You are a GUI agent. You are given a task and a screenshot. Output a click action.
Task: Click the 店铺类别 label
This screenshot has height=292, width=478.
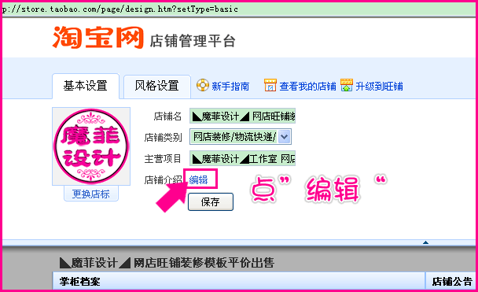click(x=163, y=137)
